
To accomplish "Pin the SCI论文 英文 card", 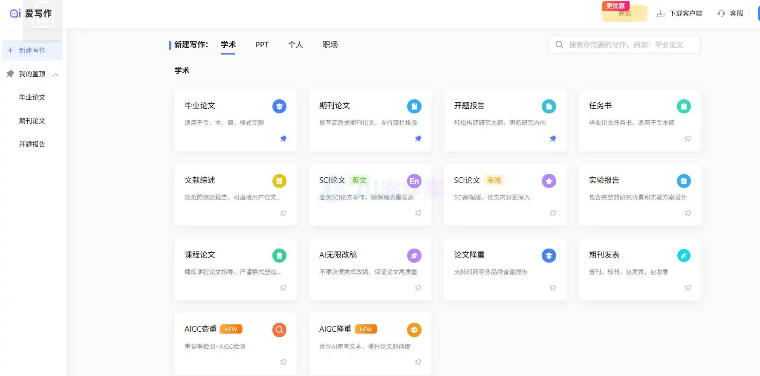I will (418, 213).
